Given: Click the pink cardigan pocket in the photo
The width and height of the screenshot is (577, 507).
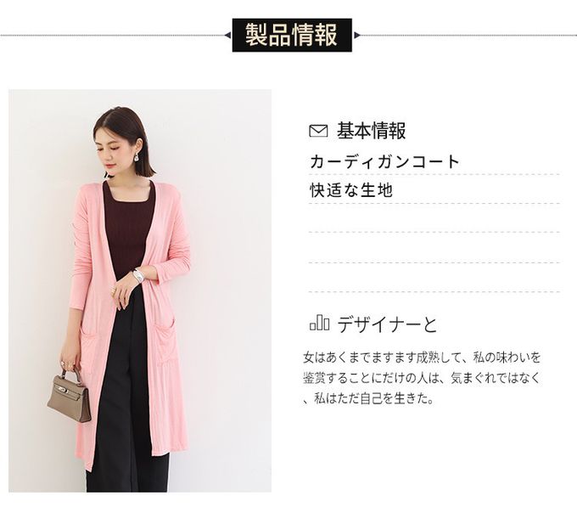Looking at the screenshot, I should click(x=165, y=346).
